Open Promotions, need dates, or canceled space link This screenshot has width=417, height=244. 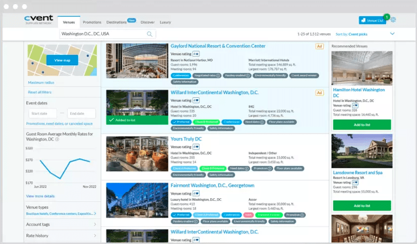tap(59, 123)
